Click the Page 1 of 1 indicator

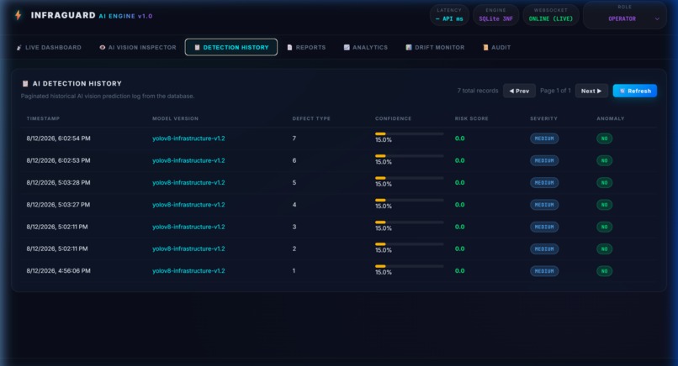(x=555, y=91)
